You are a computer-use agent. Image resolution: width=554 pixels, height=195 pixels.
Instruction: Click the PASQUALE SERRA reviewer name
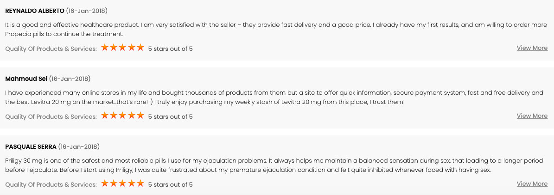pos(31,147)
